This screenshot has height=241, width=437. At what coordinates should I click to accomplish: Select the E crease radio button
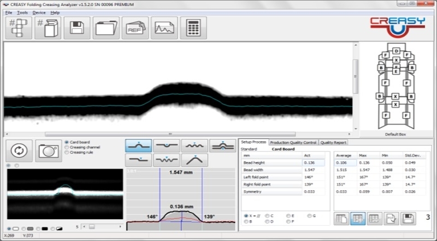pyautogui.click(x=288, y=216)
